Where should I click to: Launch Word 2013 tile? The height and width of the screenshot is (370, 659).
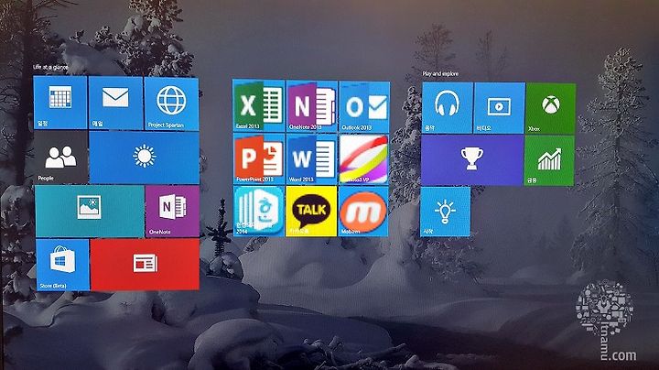coord(311,159)
